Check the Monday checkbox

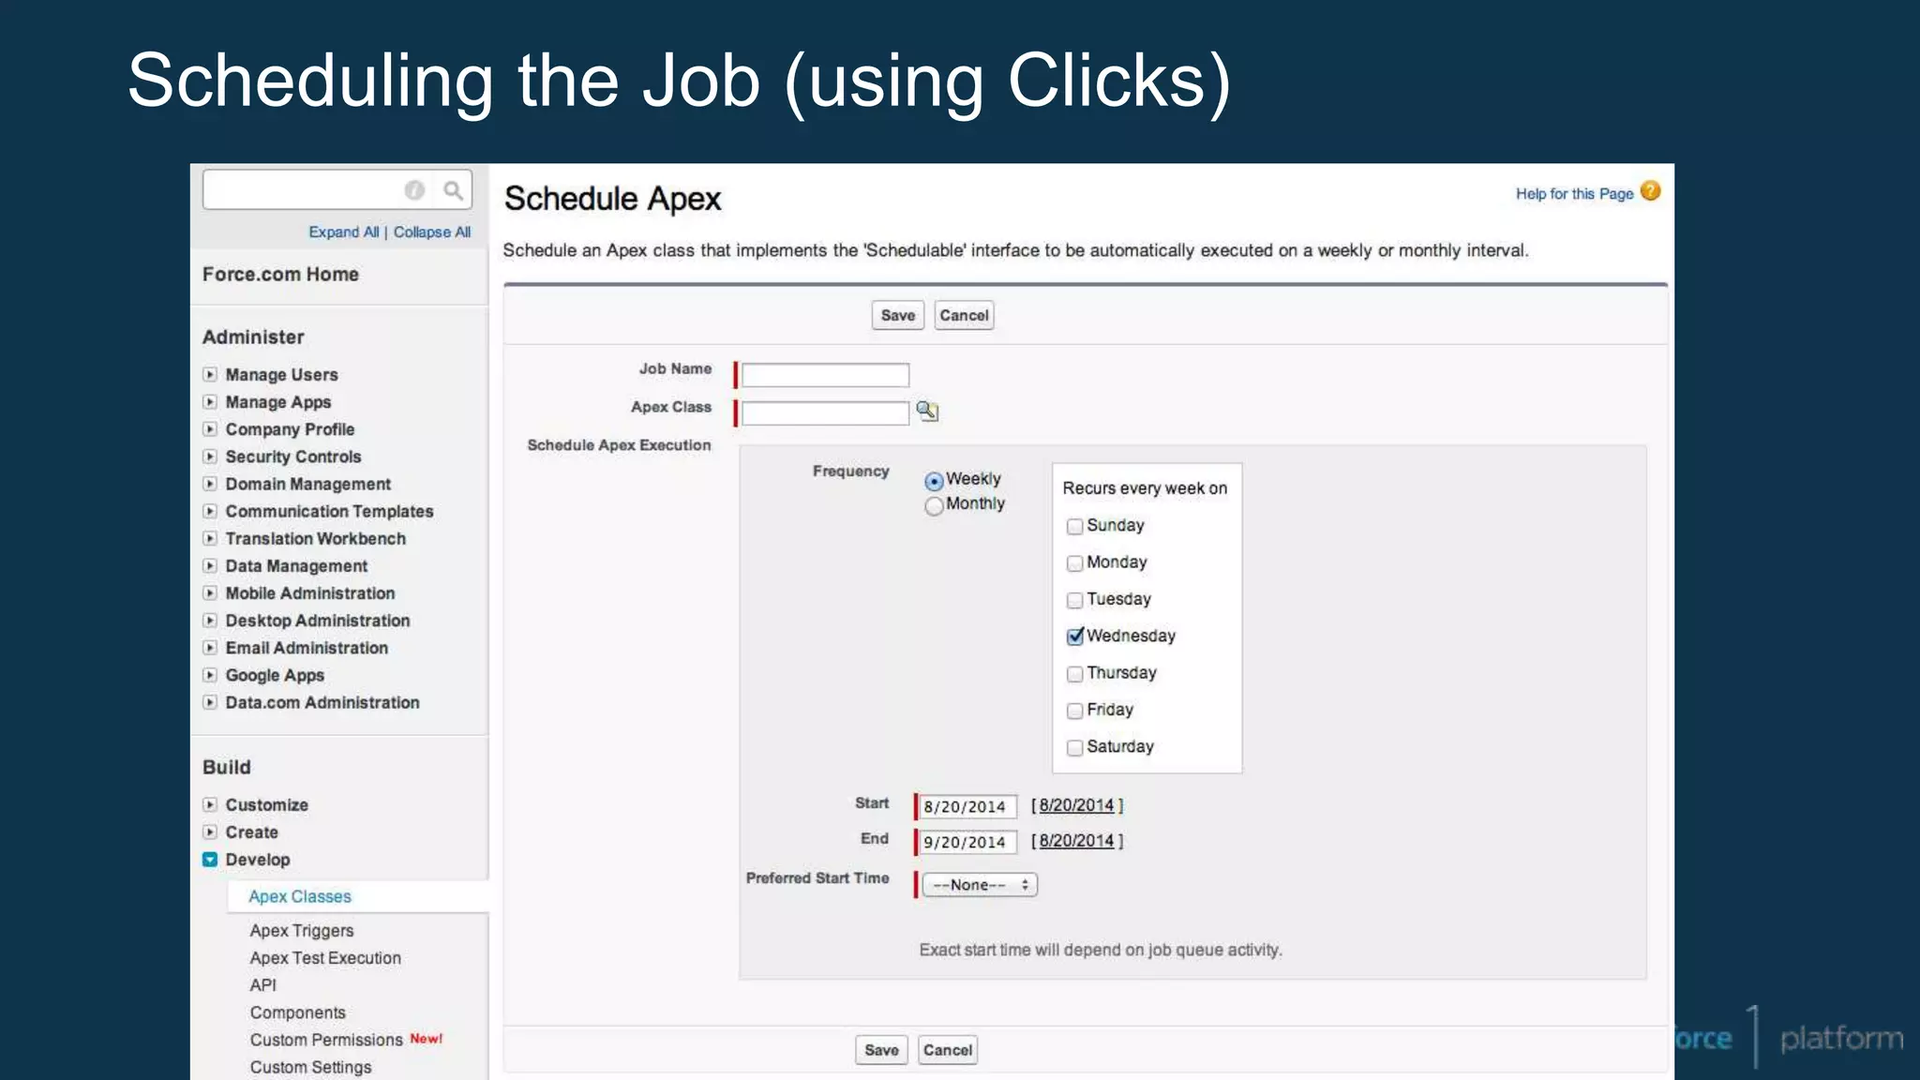pyautogui.click(x=1075, y=563)
